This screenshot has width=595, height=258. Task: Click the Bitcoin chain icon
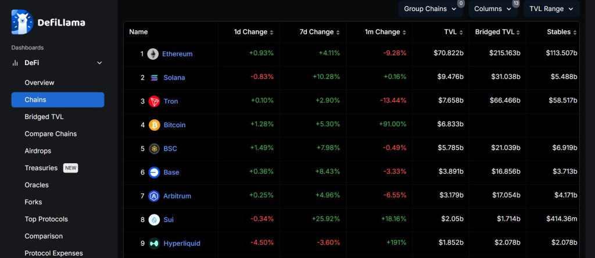154,125
